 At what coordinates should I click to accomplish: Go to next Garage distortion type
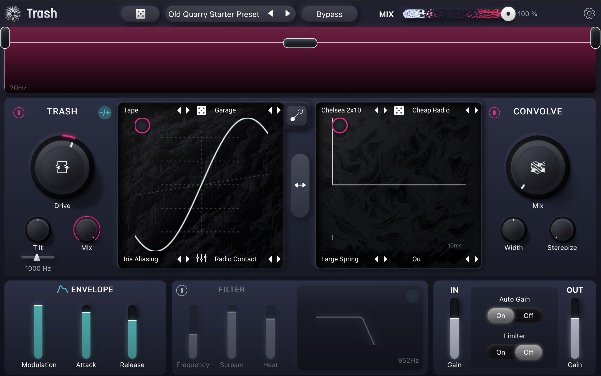[279, 110]
